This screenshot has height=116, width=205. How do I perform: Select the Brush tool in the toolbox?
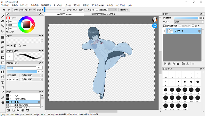click(3, 16)
